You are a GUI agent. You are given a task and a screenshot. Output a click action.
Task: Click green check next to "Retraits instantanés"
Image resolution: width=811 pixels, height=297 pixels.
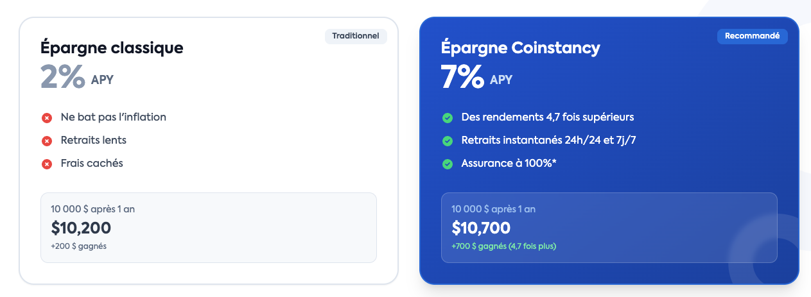[448, 141]
